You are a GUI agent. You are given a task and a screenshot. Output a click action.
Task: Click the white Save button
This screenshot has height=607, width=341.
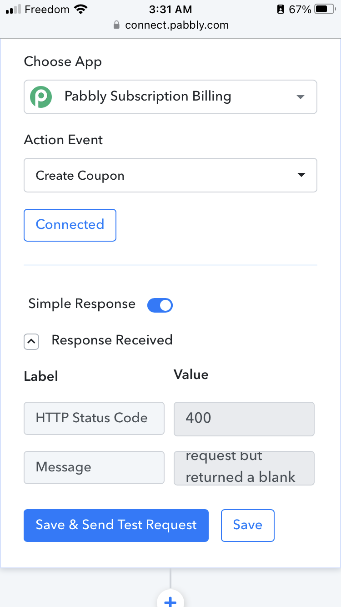[248, 525]
